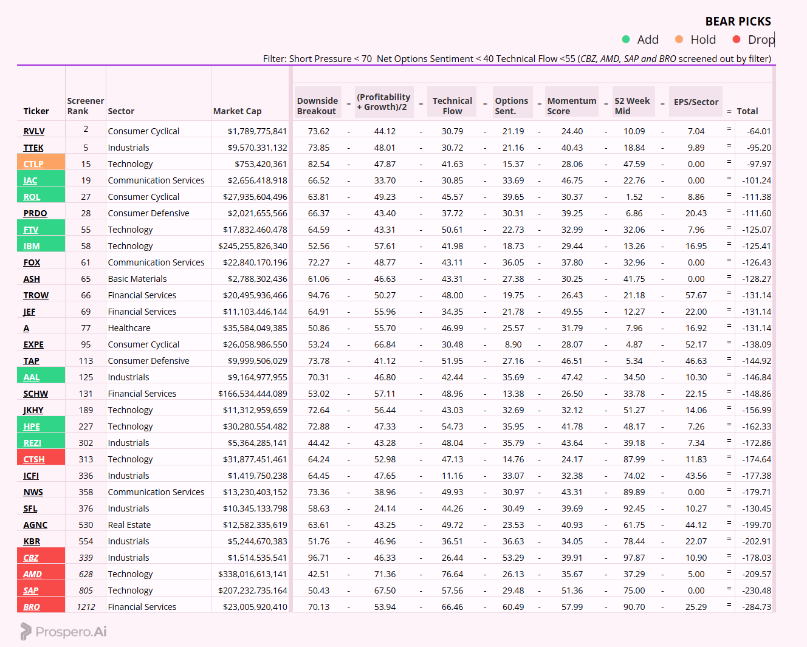Open the RVLV ticker link

[x=34, y=131]
